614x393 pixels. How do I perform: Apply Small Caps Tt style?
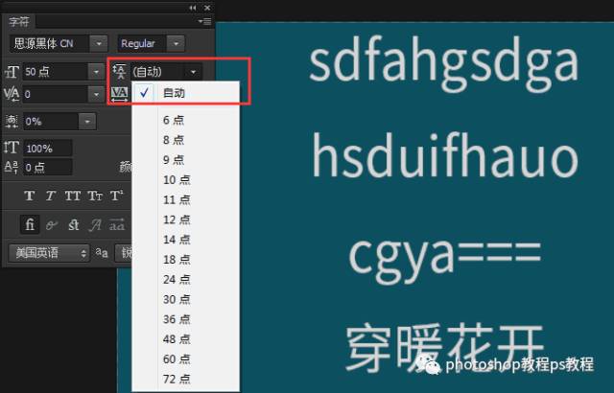(x=94, y=196)
